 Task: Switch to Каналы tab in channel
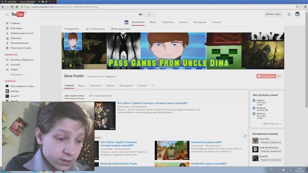tap(110, 86)
